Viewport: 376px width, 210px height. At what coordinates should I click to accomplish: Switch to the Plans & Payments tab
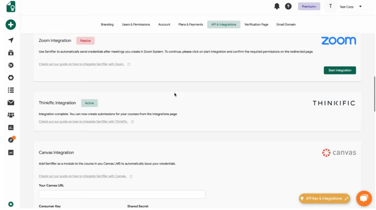click(190, 25)
